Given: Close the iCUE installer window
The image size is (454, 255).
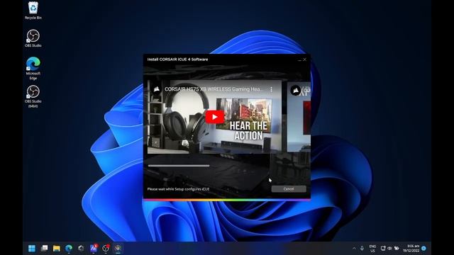Looking at the screenshot, I should (304, 59).
